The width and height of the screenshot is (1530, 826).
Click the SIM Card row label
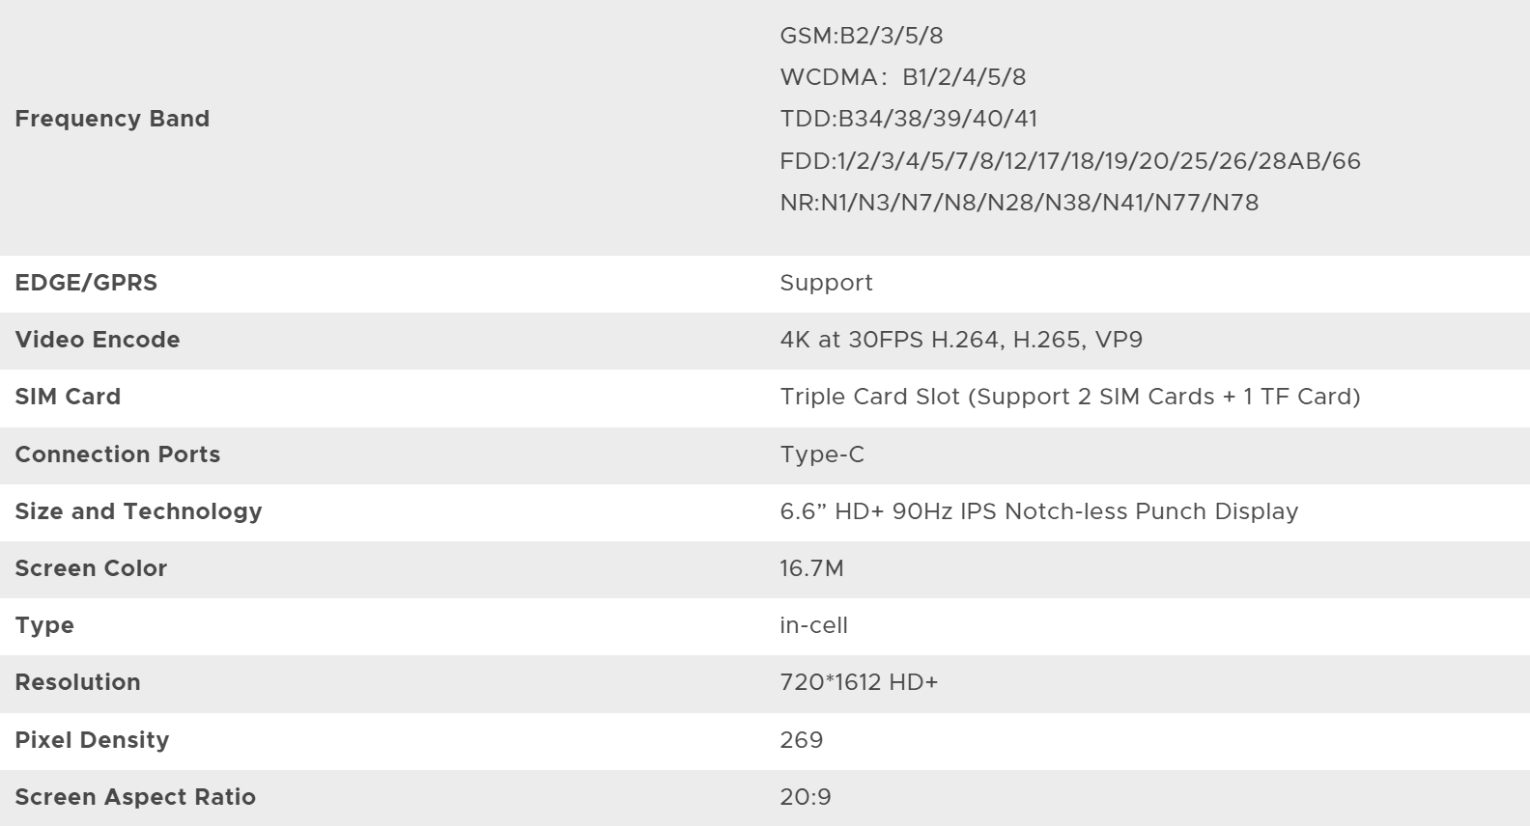point(68,397)
